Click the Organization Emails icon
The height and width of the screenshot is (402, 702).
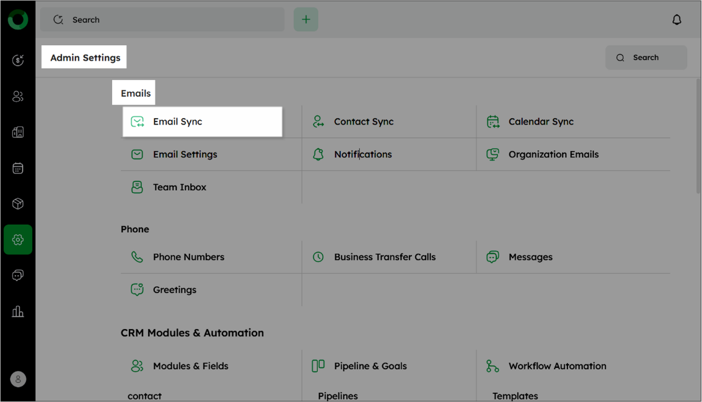[x=493, y=154]
